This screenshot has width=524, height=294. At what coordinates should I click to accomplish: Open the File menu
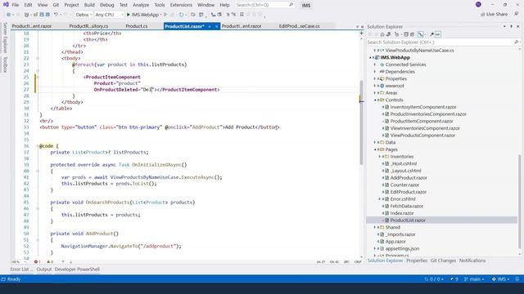pos(16,5)
